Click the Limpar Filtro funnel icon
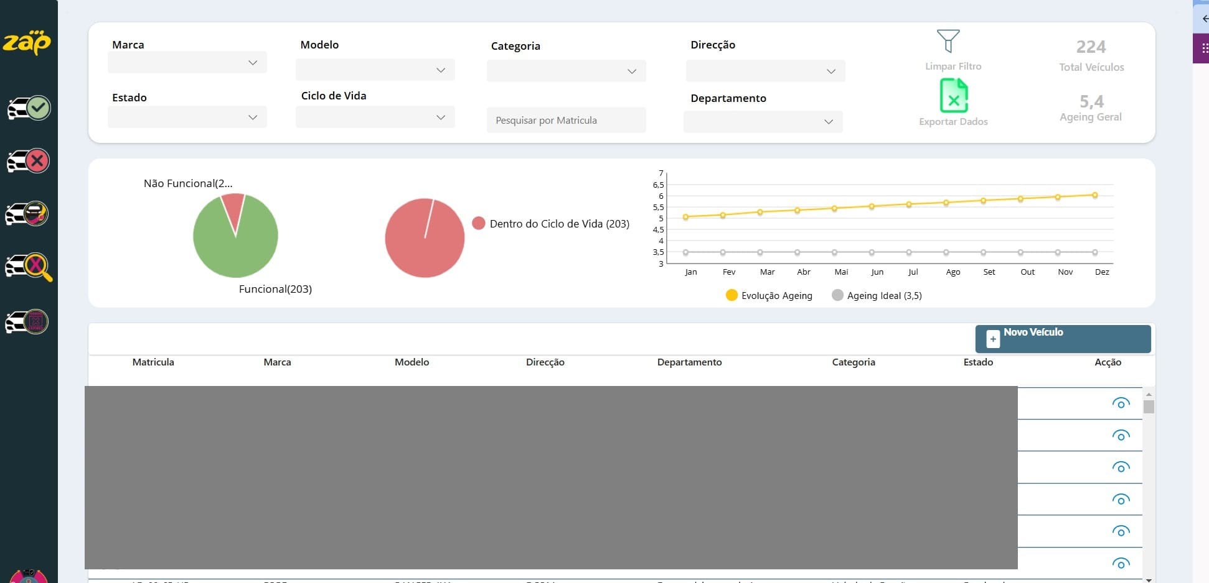Viewport: 1209px width, 583px height. point(948,41)
